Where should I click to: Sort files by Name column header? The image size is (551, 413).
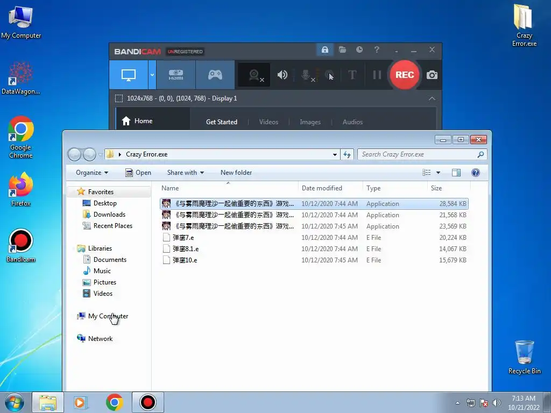point(228,188)
